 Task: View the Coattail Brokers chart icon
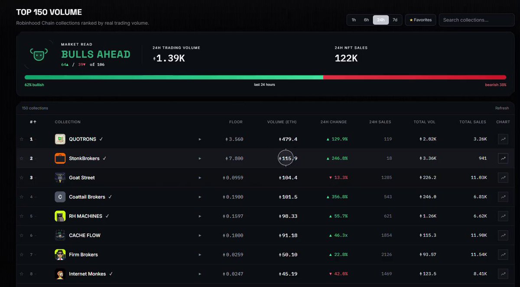coord(503,197)
